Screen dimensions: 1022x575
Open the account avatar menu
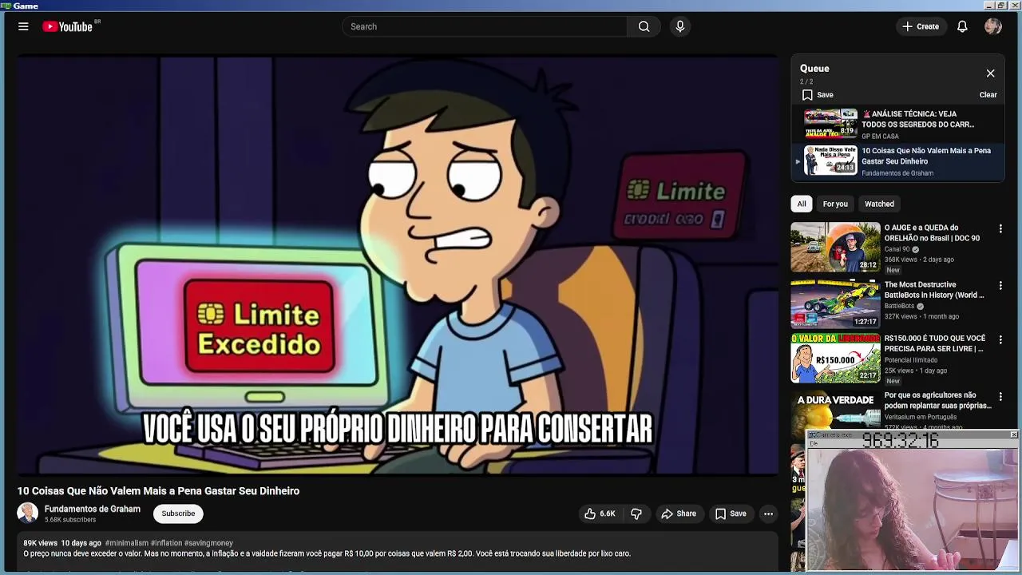(993, 26)
